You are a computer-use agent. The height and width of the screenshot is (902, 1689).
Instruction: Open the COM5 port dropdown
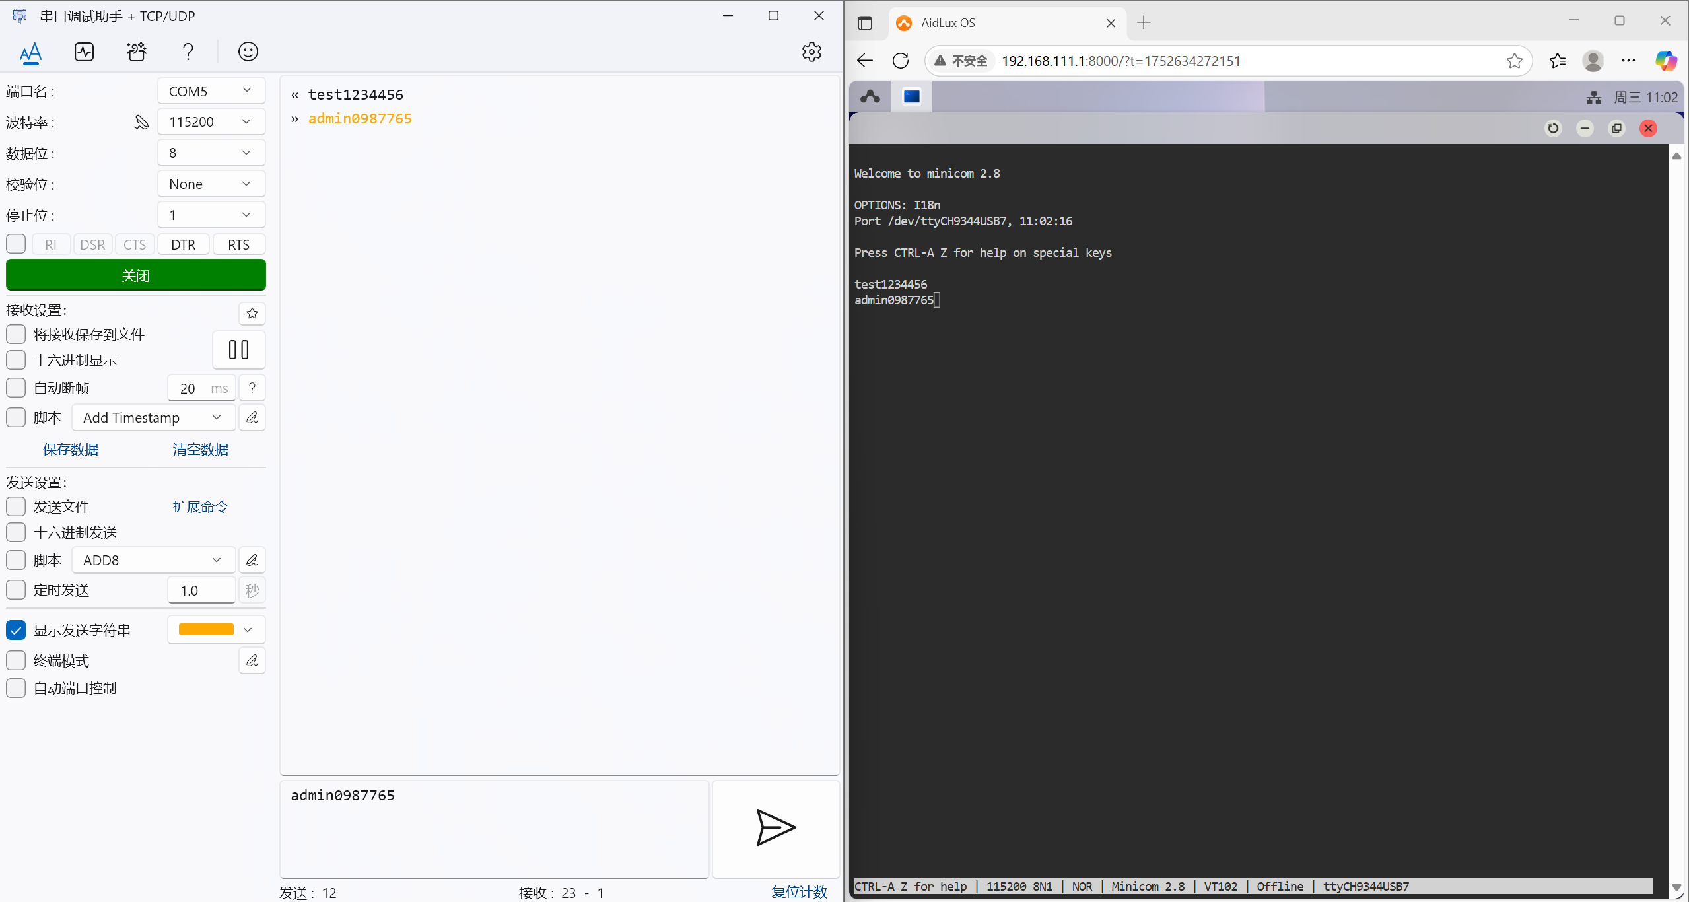pyautogui.click(x=211, y=91)
